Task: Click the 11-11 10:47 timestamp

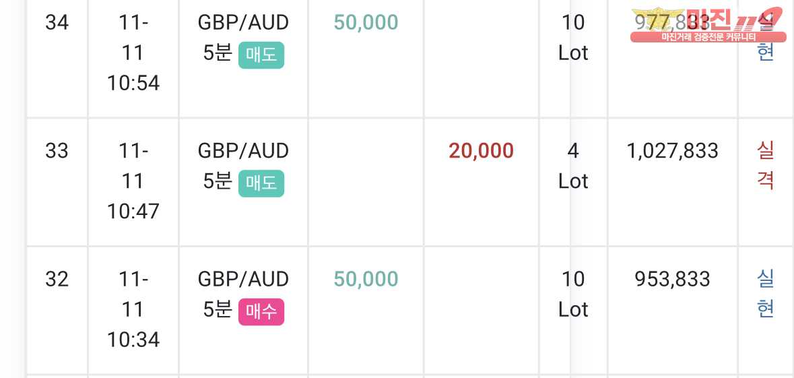Action: [133, 181]
